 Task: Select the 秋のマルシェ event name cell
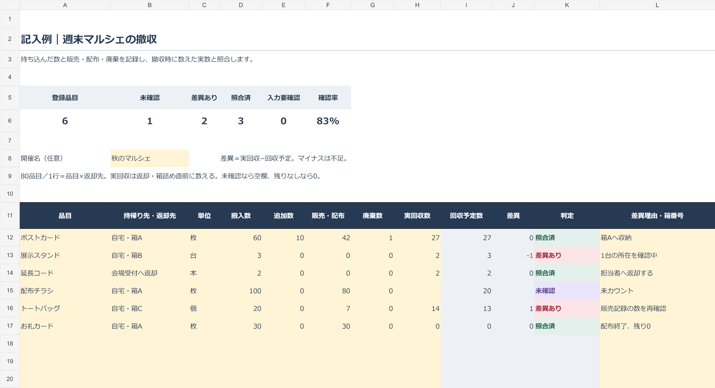(150, 158)
